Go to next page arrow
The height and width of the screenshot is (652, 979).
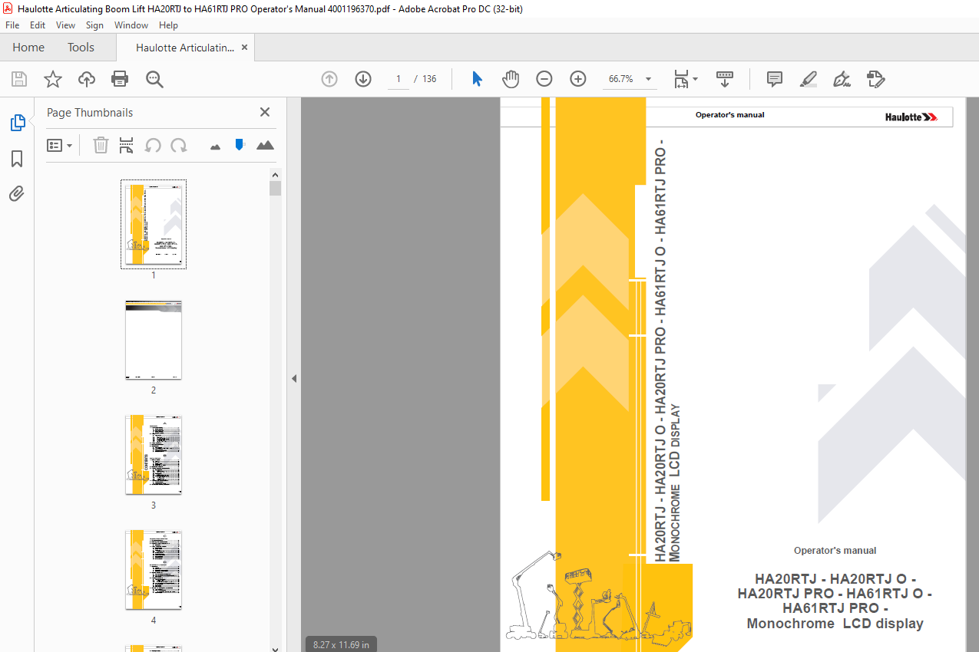363,79
